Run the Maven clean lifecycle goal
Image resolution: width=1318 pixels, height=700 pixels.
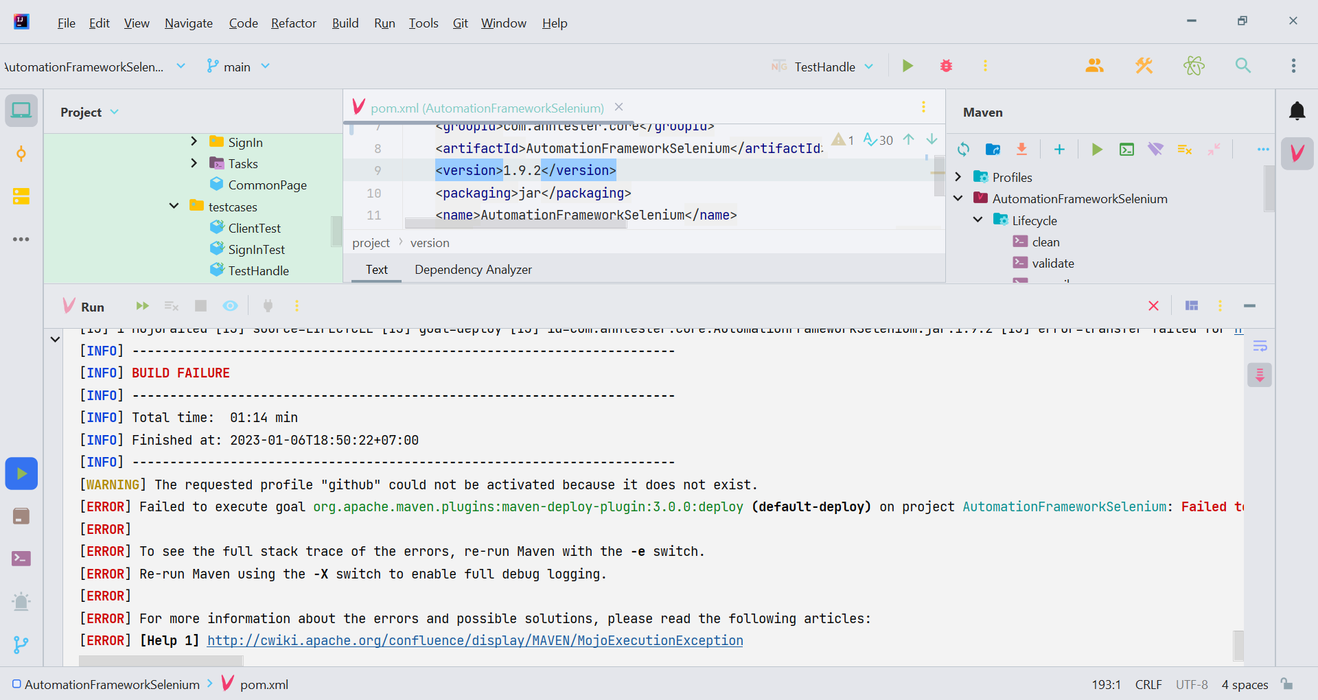coord(1045,242)
